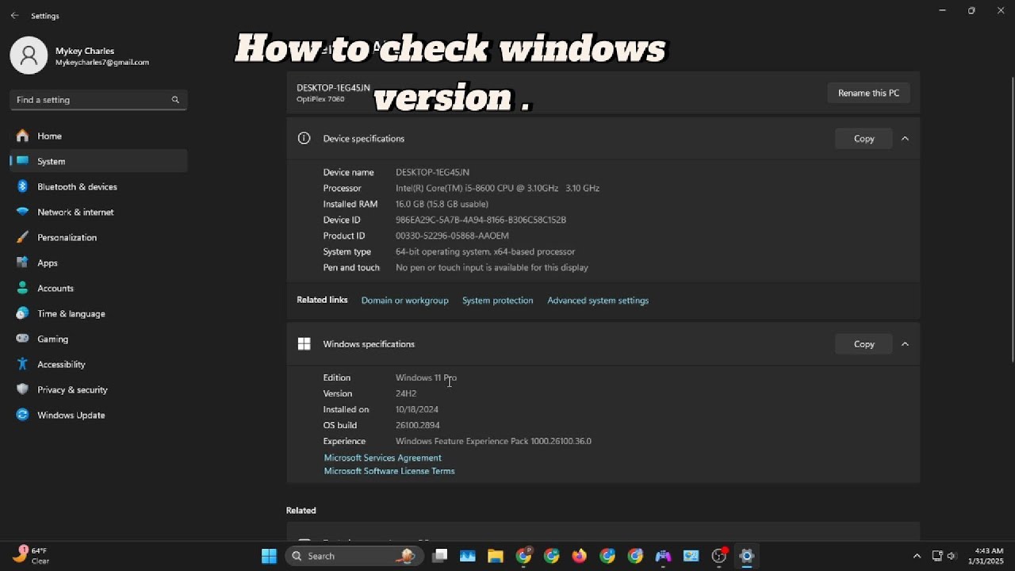Open Advanced system settings link
The width and height of the screenshot is (1015, 571).
[598, 301]
